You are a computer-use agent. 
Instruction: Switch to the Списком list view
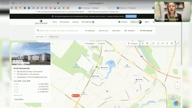133,43
